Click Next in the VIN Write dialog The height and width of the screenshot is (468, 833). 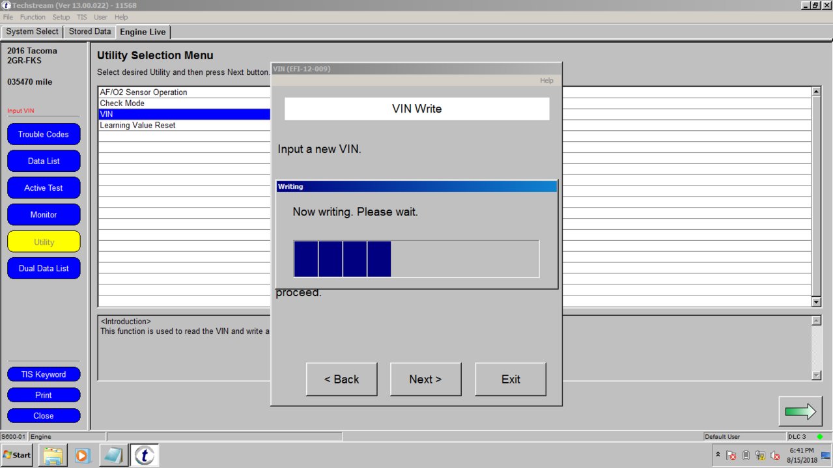tap(426, 379)
